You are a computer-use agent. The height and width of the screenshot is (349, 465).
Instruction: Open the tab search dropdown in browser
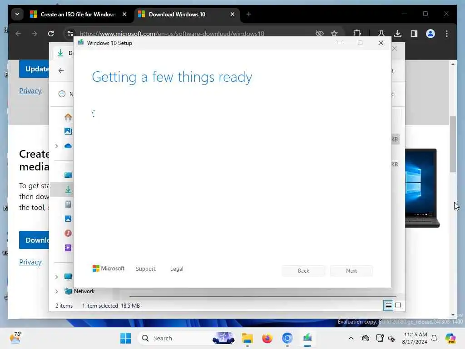(x=17, y=14)
